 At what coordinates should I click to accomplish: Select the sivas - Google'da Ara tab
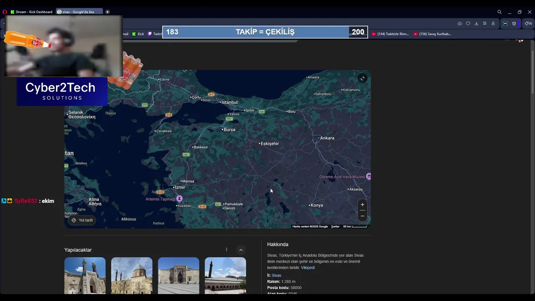[79, 12]
